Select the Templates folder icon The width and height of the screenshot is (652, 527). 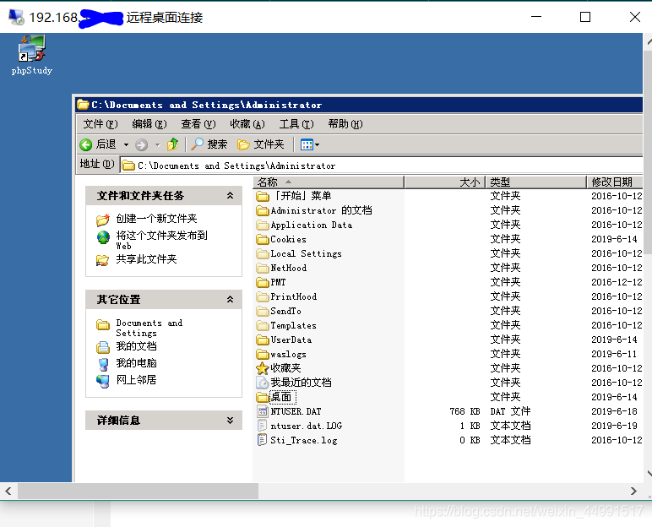[263, 325]
